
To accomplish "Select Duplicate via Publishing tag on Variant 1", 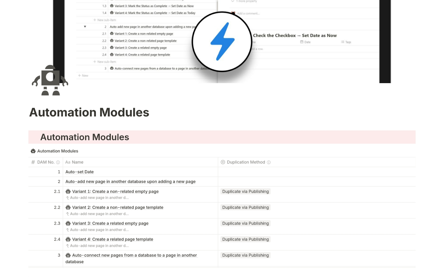I will [x=245, y=191].
